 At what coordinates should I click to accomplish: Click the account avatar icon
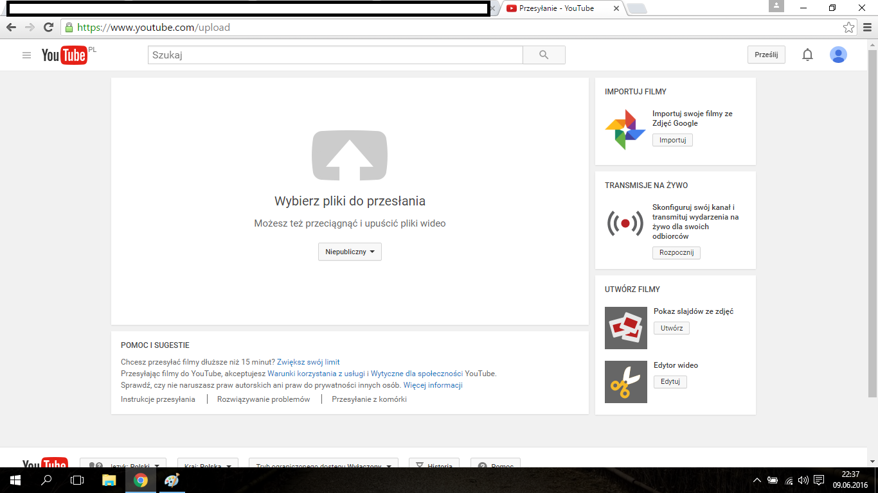(x=838, y=55)
